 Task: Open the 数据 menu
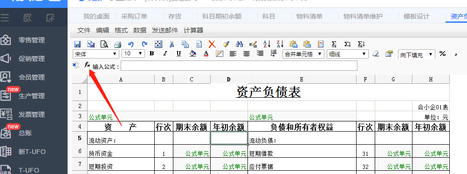point(140,30)
